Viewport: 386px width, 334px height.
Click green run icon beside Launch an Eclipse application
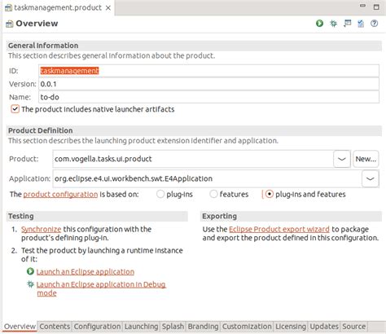[30, 271]
